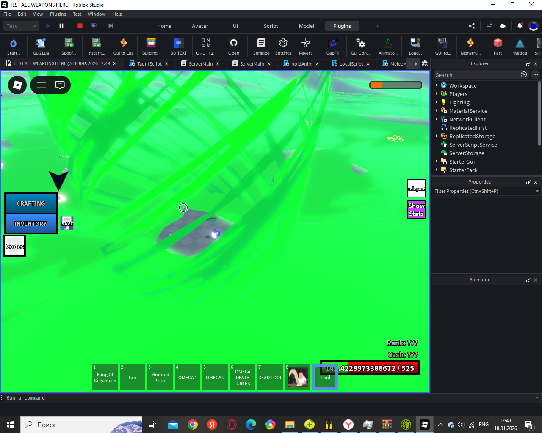Expand the MaterialService node
Image resolution: width=542 pixels, height=433 pixels.
click(x=437, y=110)
